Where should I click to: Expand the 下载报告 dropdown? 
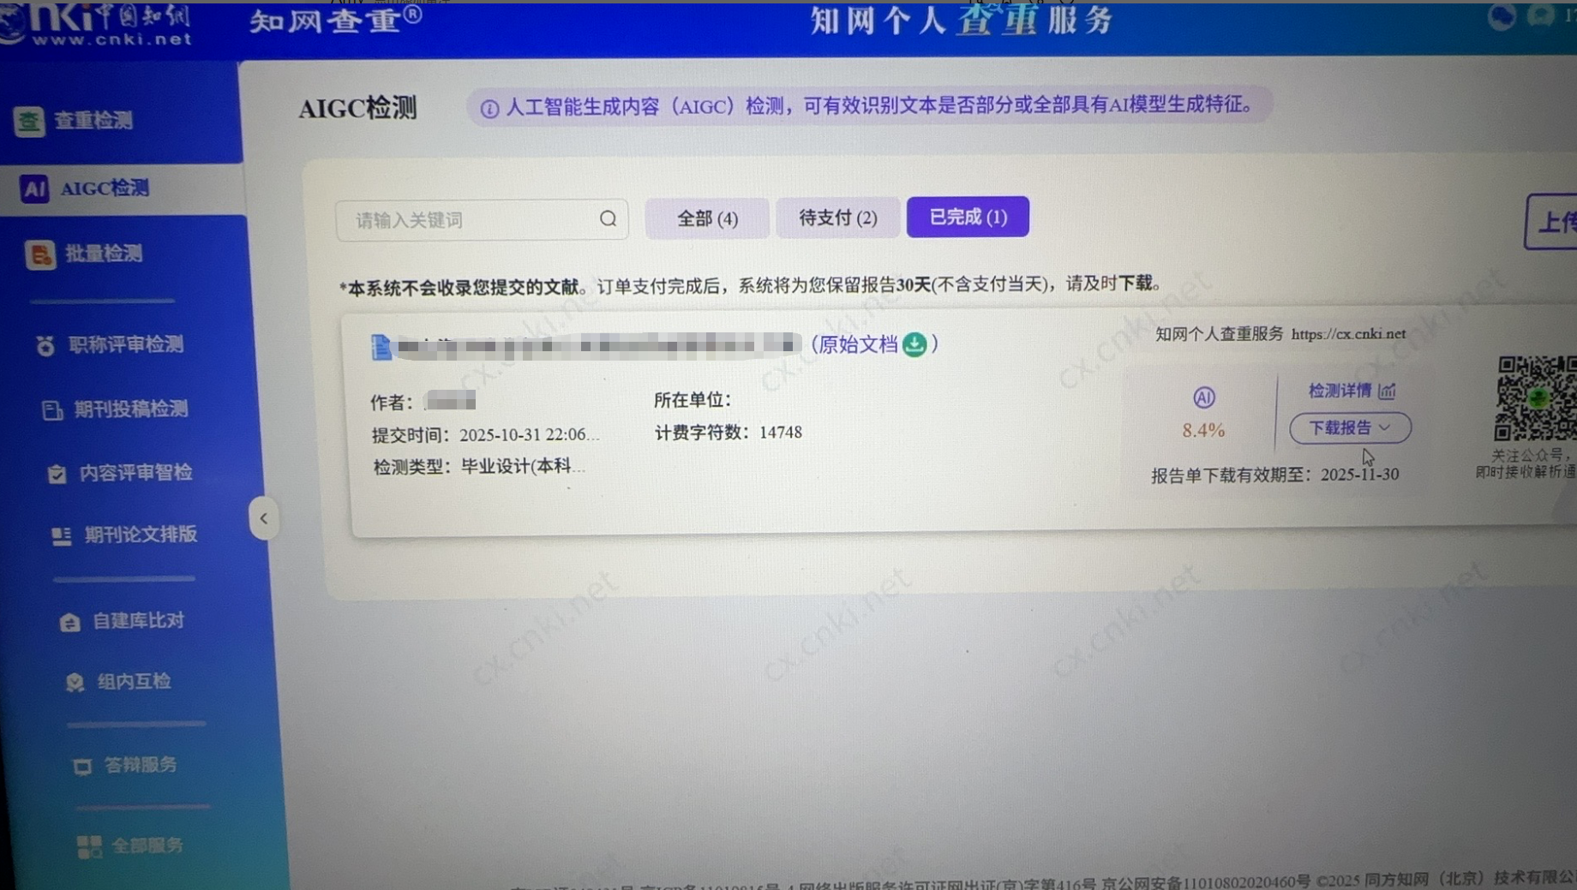(1350, 427)
